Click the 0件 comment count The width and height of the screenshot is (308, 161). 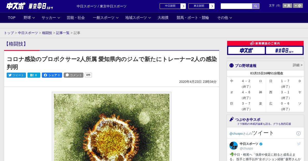click(88, 75)
